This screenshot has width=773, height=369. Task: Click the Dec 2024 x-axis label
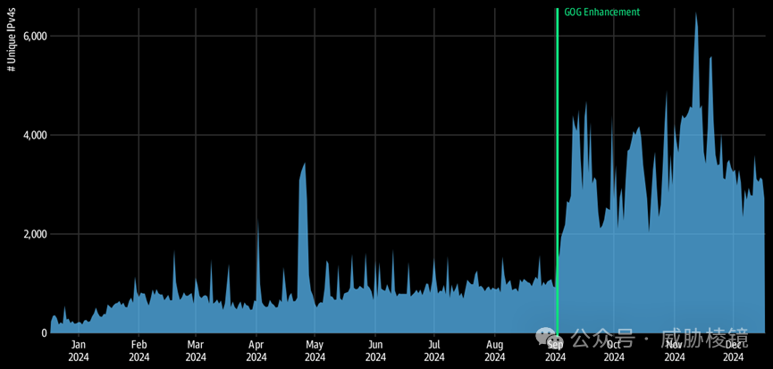733,350
